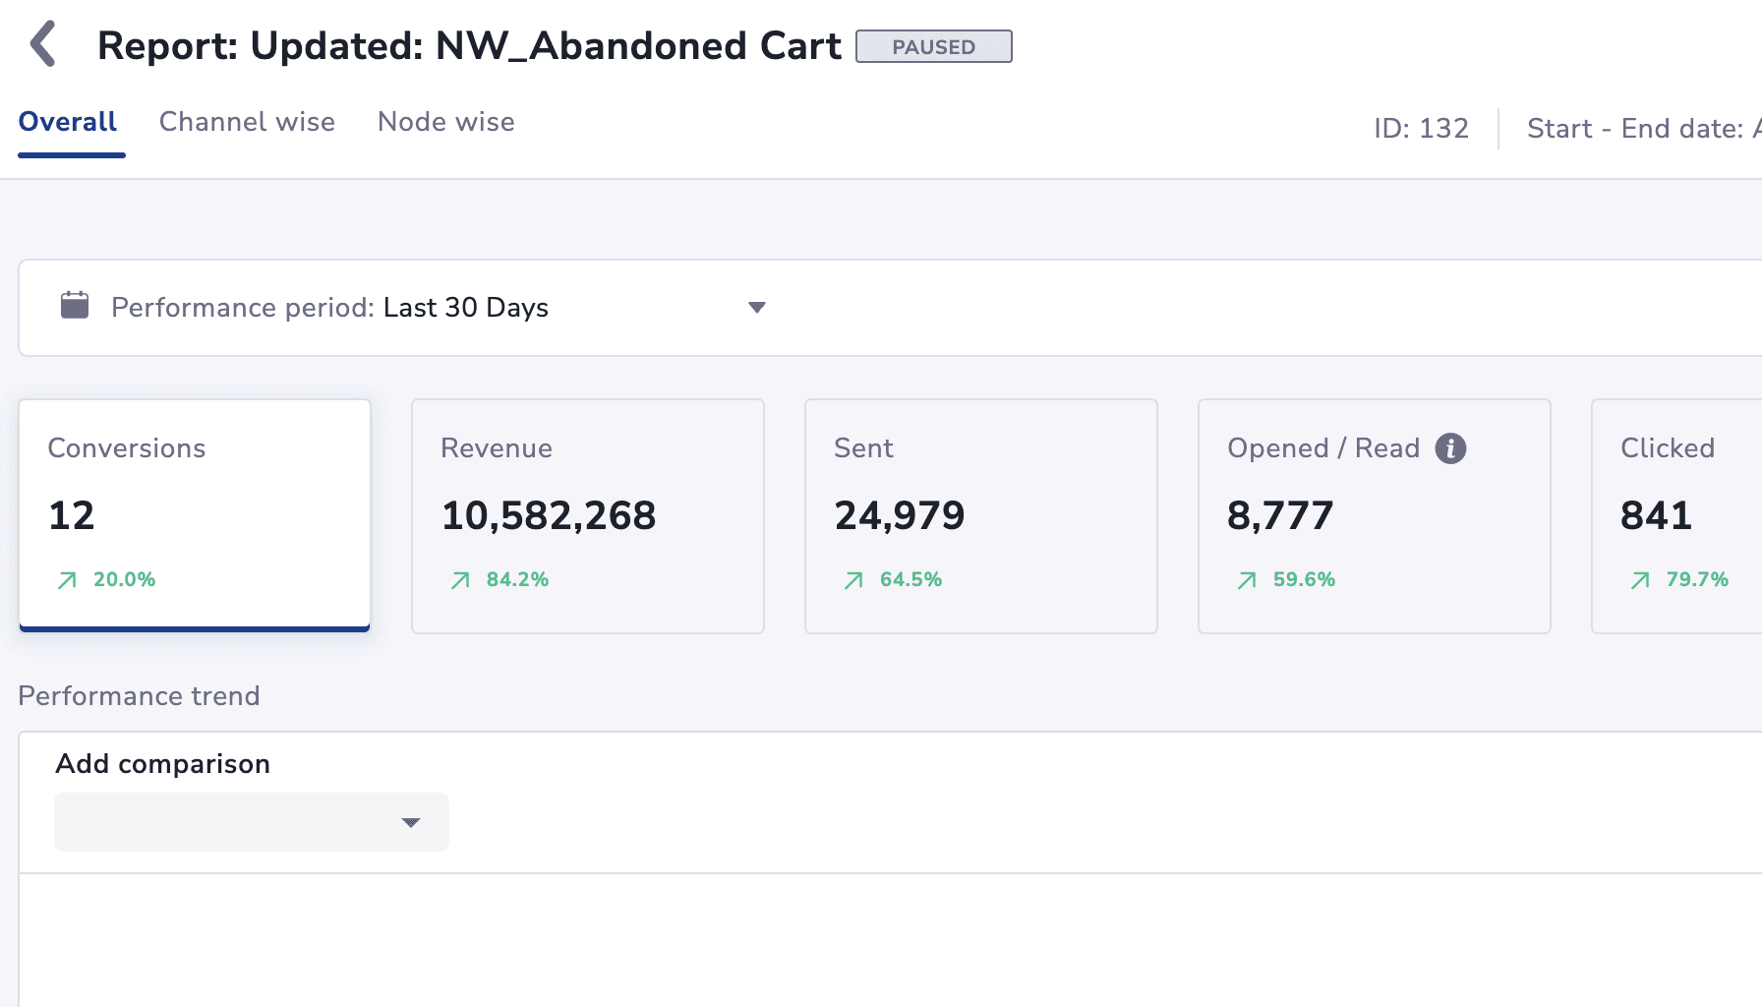Click the report title NW_Abandoned Cart
The height and width of the screenshot is (1007, 1762).
(638, 46)
